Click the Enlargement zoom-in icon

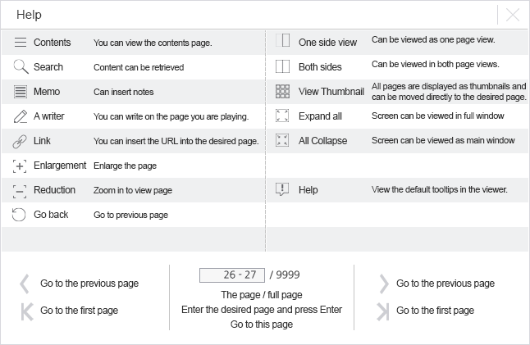[x=21, y=166]
